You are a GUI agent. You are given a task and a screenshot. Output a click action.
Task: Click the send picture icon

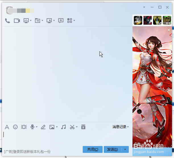[x=52, y=127]
